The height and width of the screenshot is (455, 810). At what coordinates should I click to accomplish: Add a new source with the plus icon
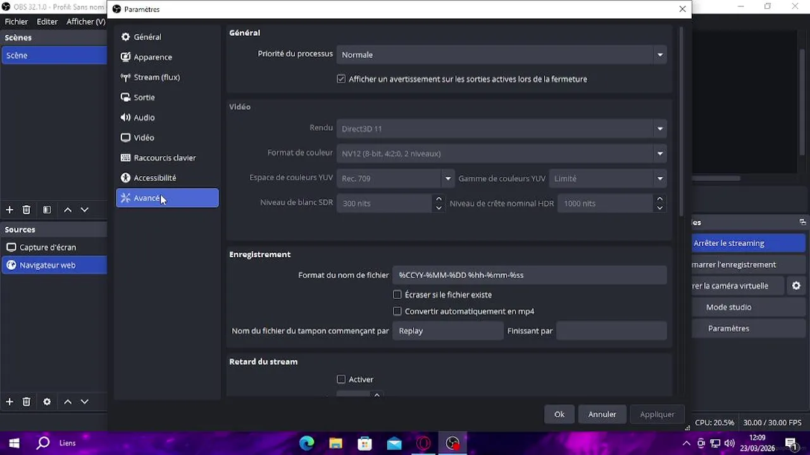[9, 402]
